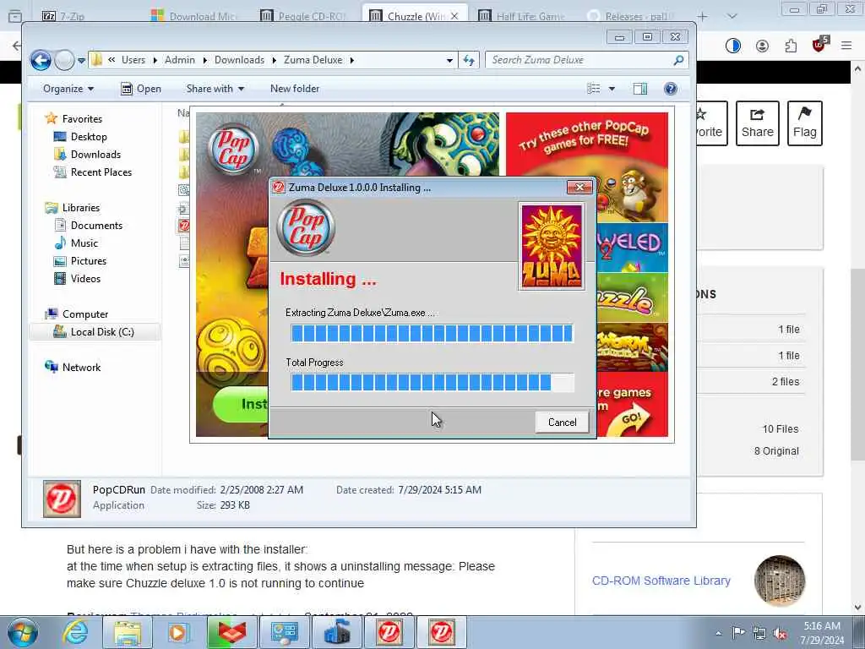Open a new browser tab
Screen dimensions: 865x649
click(702, 17)
